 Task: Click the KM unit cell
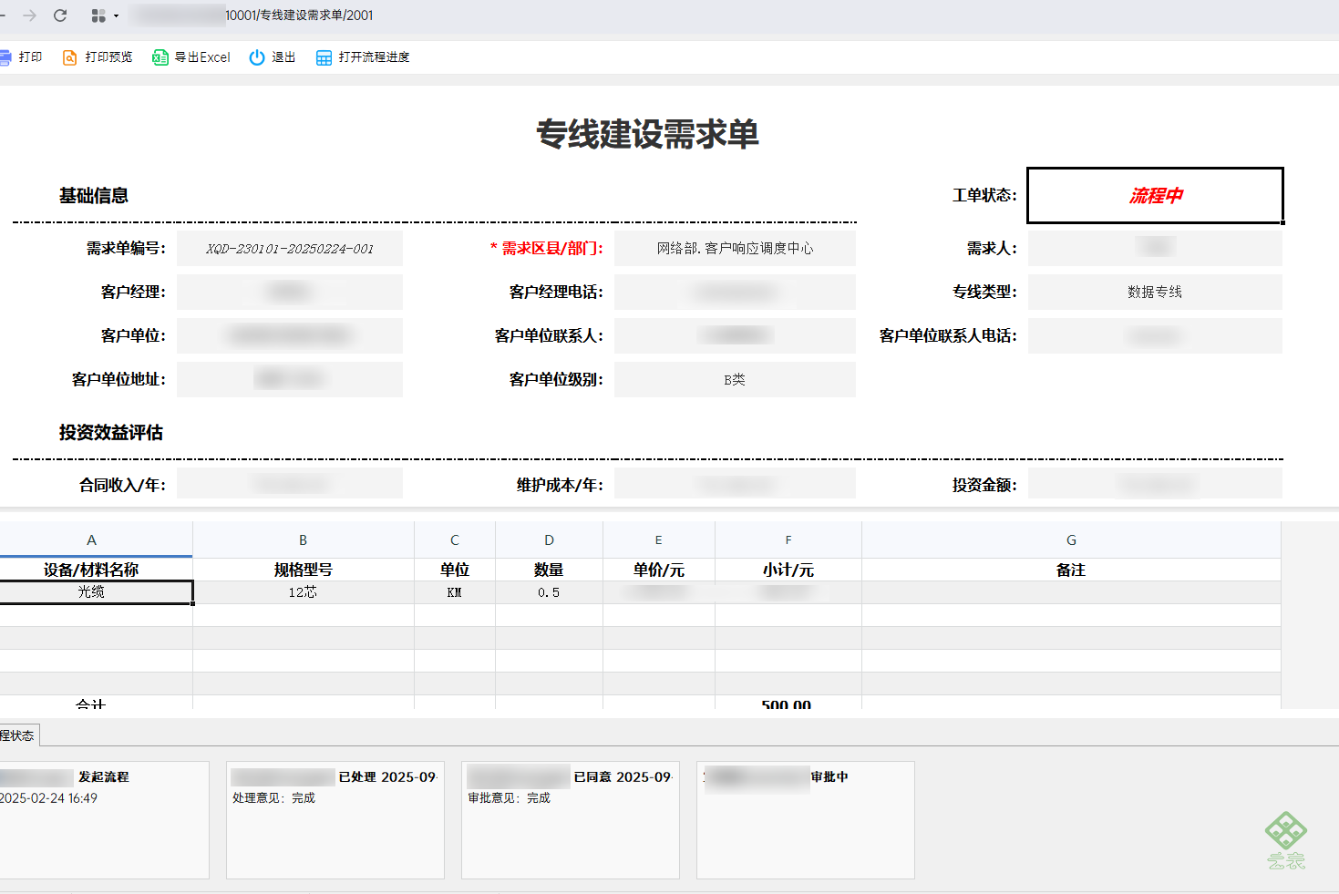pos(455,592)
